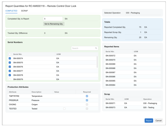Image resolution: width=168 pixels, height=128 pixels.
Task: Select the COMPLETED tab
Action: (11, 11)
